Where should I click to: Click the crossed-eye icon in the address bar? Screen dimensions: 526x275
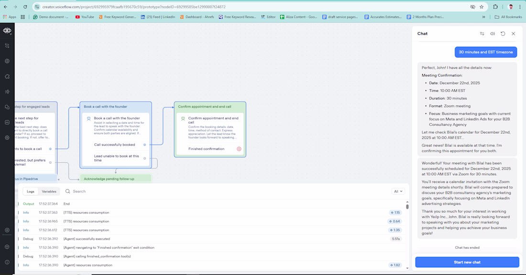click(472, 7)
